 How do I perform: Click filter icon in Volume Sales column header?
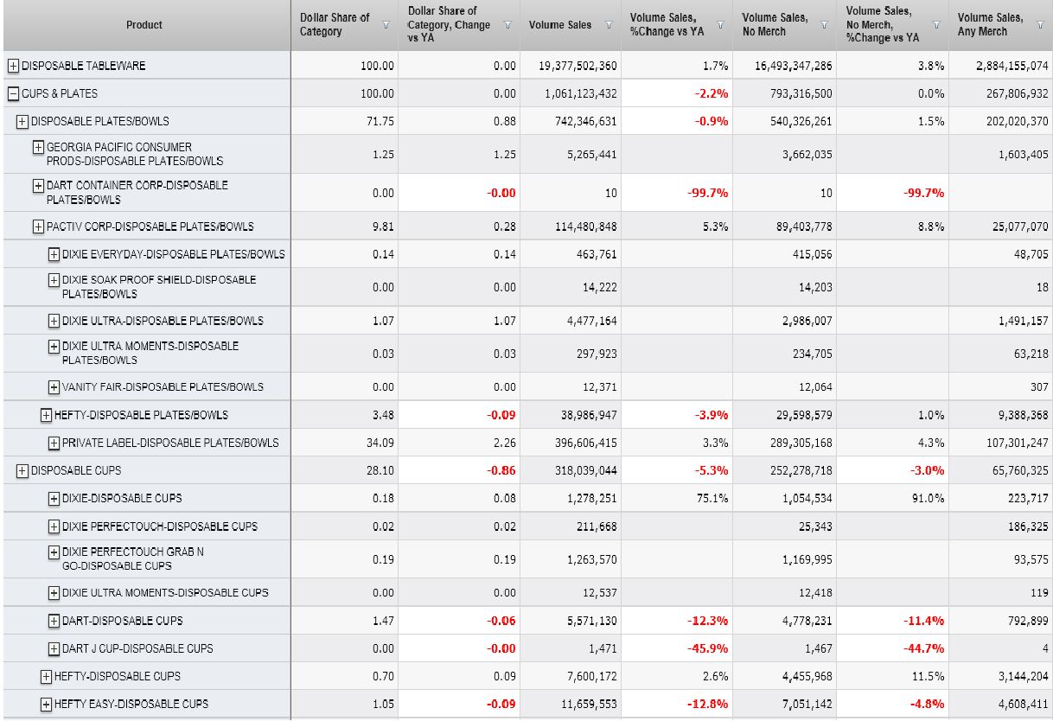point(609,25)
